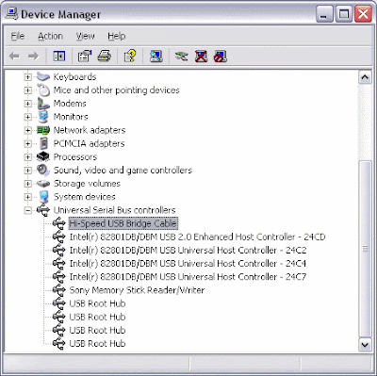Open the Action menu
This screenshot has width=377, height=376.
50,36
